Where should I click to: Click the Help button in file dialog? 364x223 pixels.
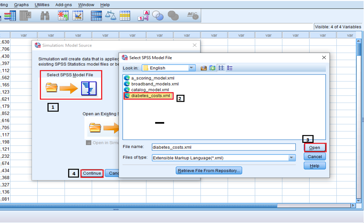315,166
